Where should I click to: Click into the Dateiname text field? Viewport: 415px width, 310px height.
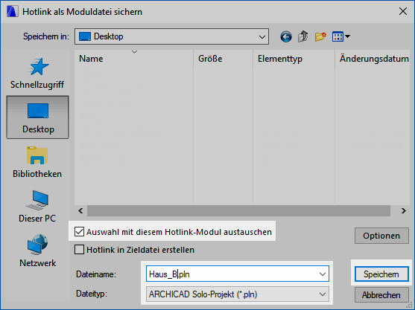coord(232,274)
